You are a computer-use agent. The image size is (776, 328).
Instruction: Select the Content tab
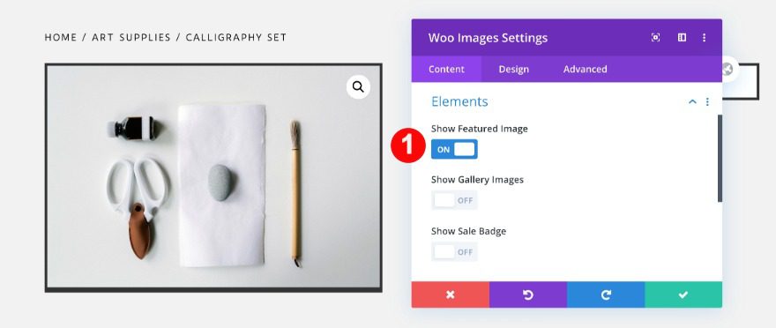point(446,70)
